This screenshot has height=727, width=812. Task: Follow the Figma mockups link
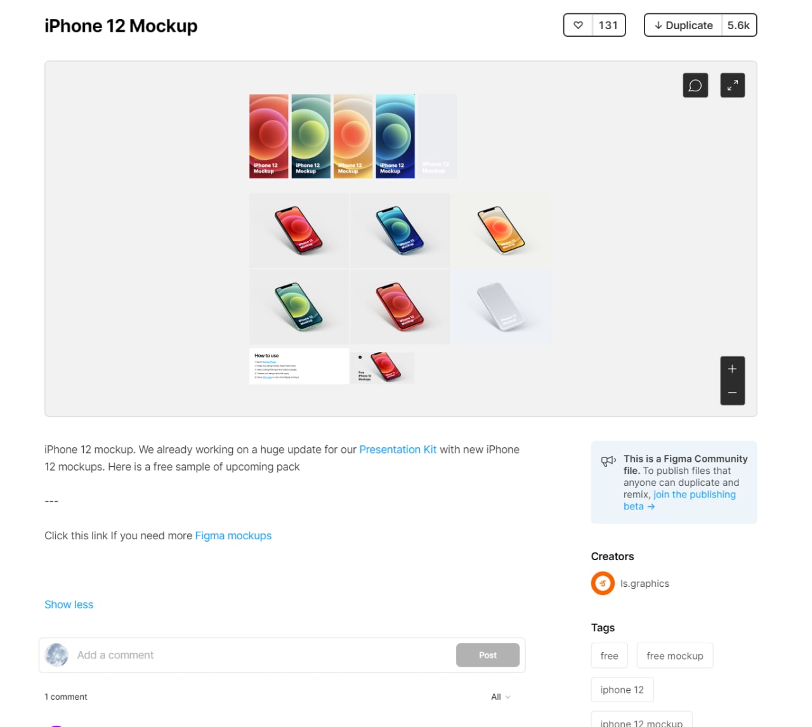(x=233, y=535)
